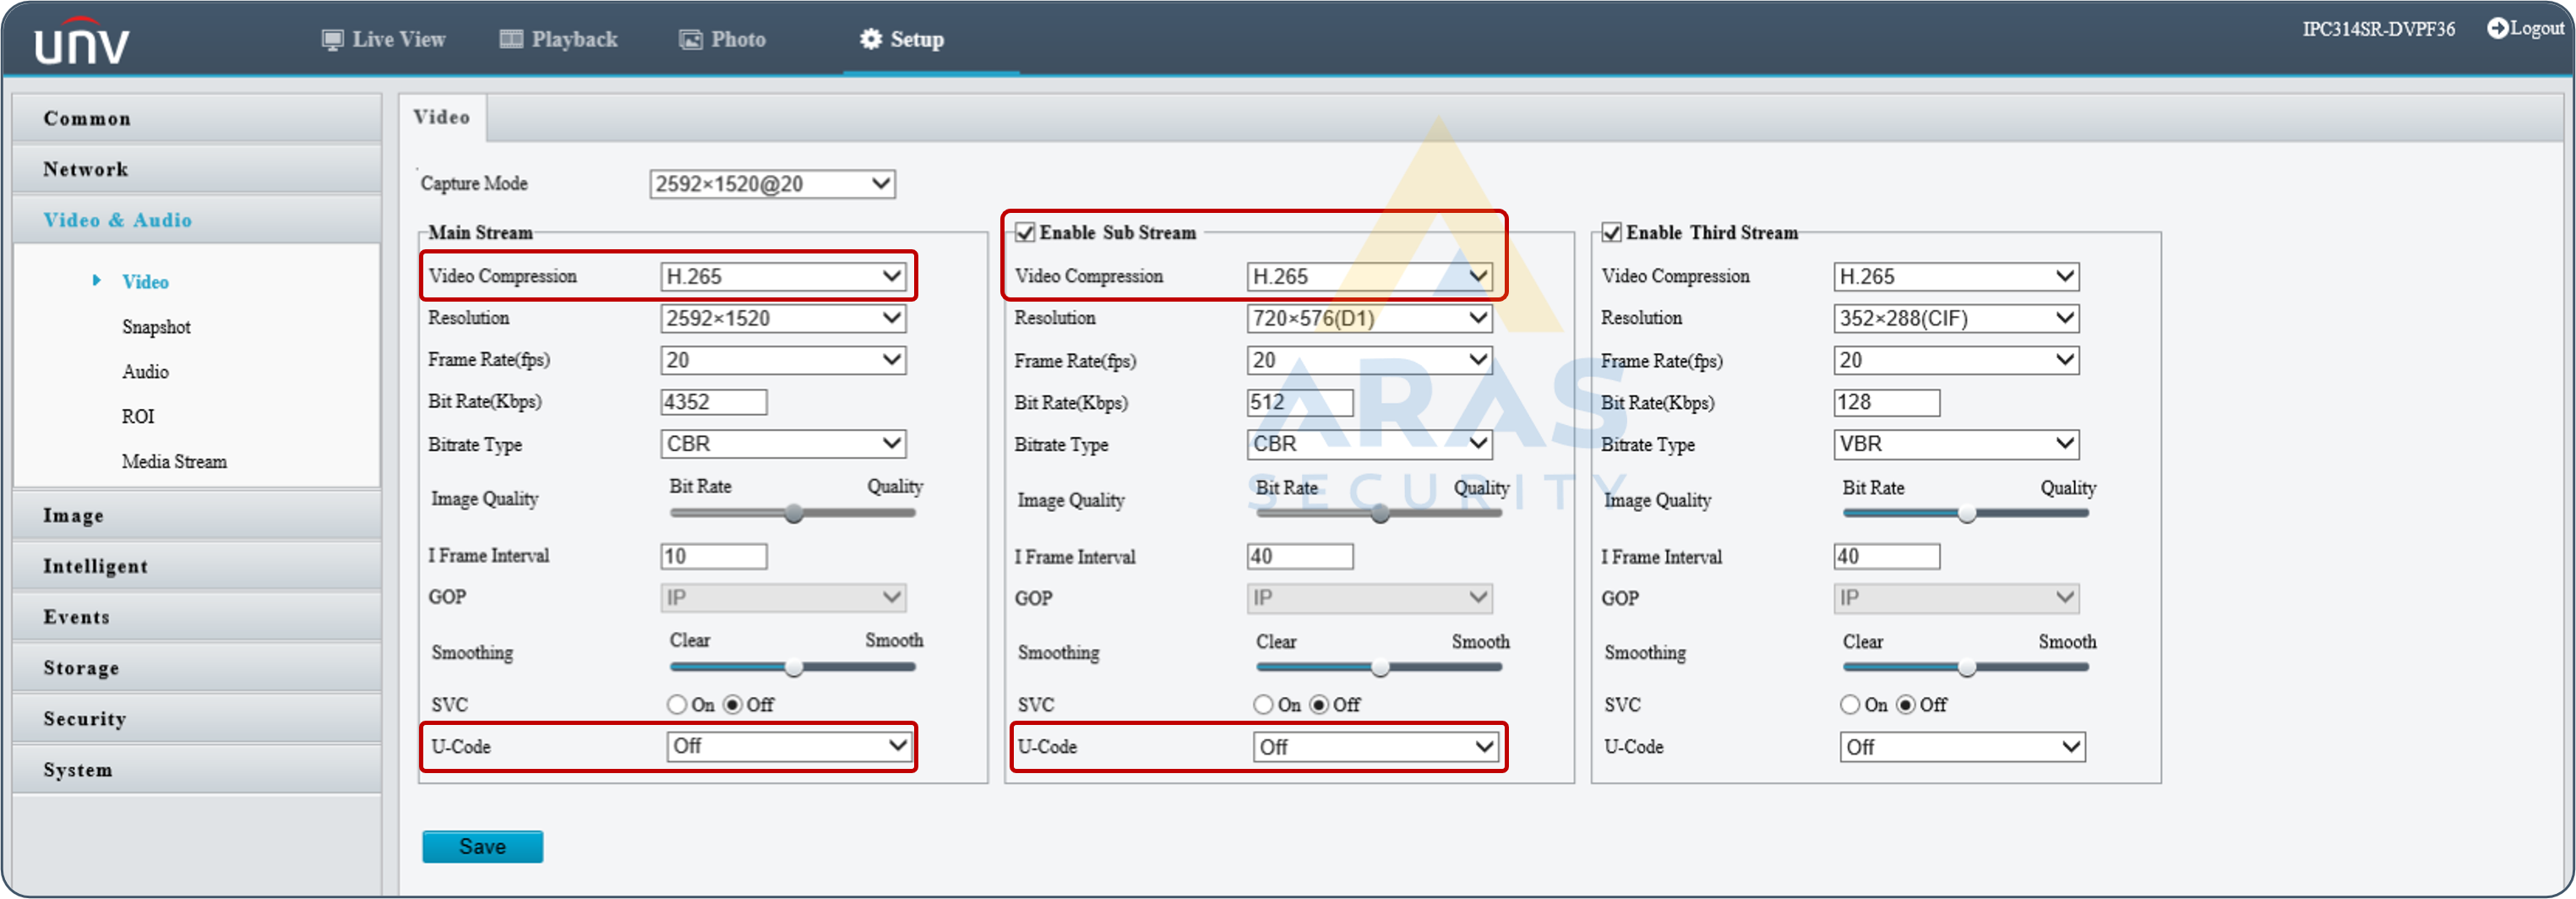
Task: Open Sub Stream Frame Rate dropdown
Action: (x=1369, y=361)
